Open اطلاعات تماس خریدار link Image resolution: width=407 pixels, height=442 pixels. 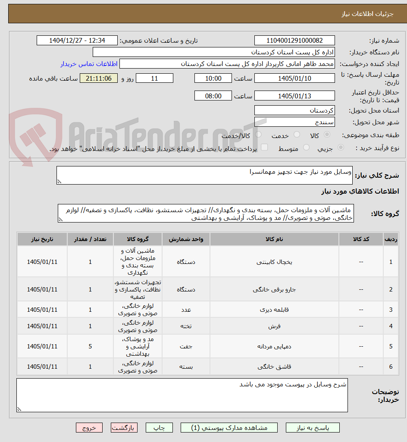pos(89,64)
